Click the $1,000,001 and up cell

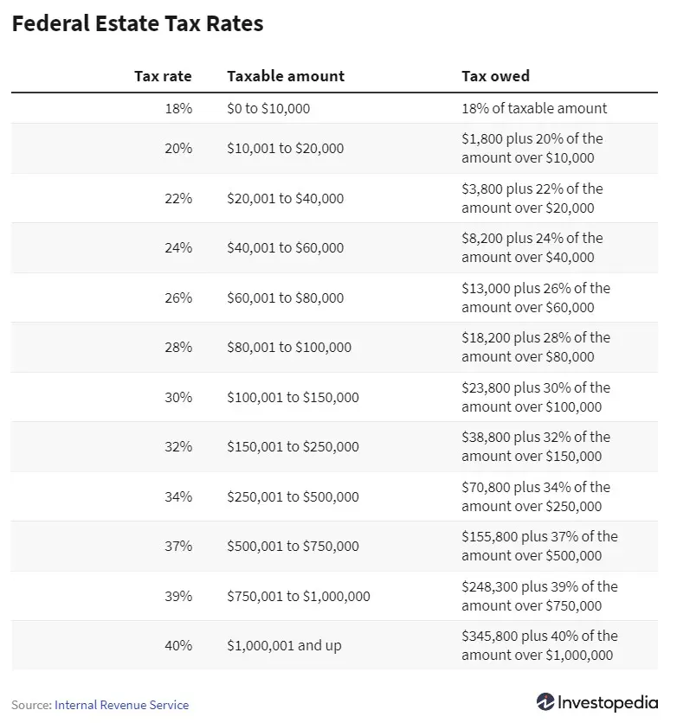click(x=284, y=645)
